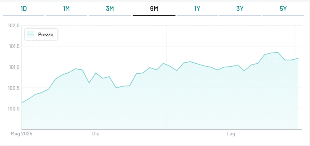Screen dimensions: 310x146
Task: Switch chart to 3Y range
Action: click(240, 9)
